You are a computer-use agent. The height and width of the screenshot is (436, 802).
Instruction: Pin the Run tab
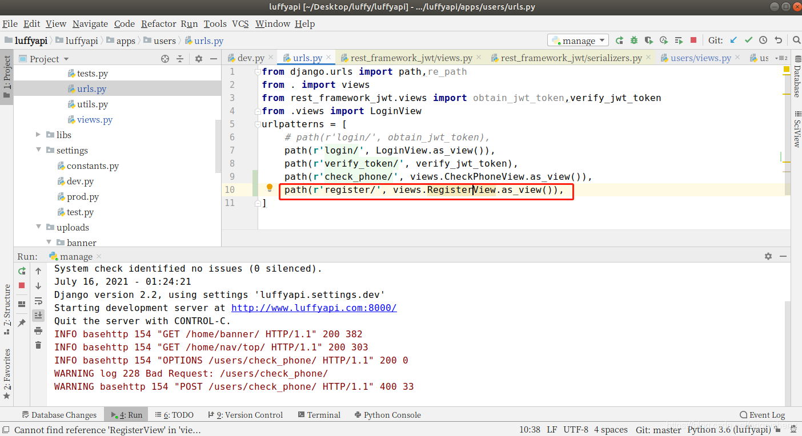point(22,322)
